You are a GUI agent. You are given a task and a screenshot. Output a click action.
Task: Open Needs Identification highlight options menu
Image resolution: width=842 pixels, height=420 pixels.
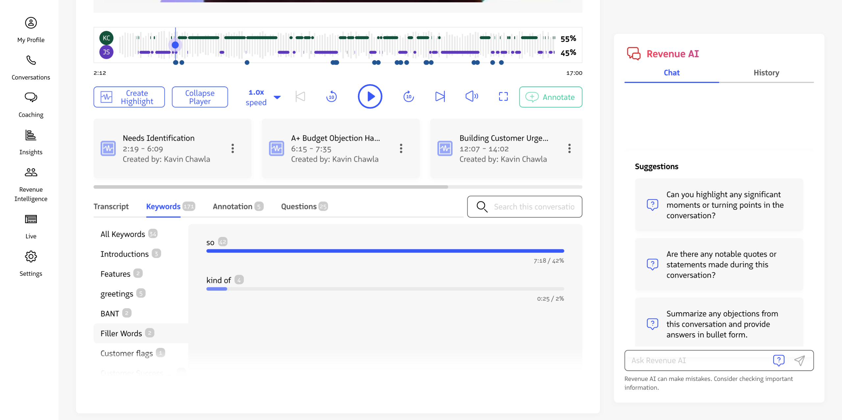233,149
